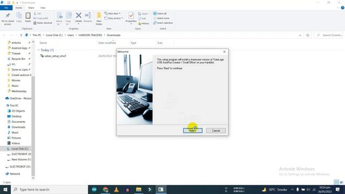Open Chrome from the taskbar
Screen dimensions: 345x194
click(106, 189)
